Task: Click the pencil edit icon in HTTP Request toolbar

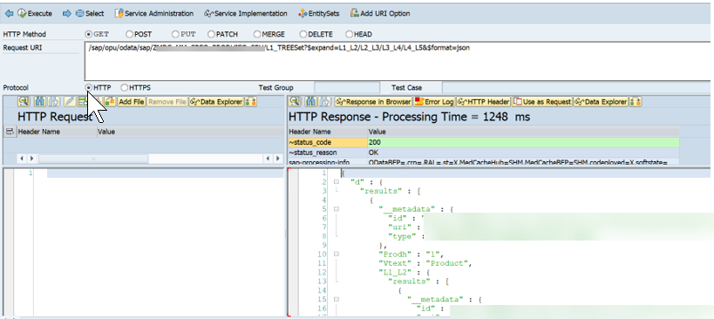Action: 69,102
